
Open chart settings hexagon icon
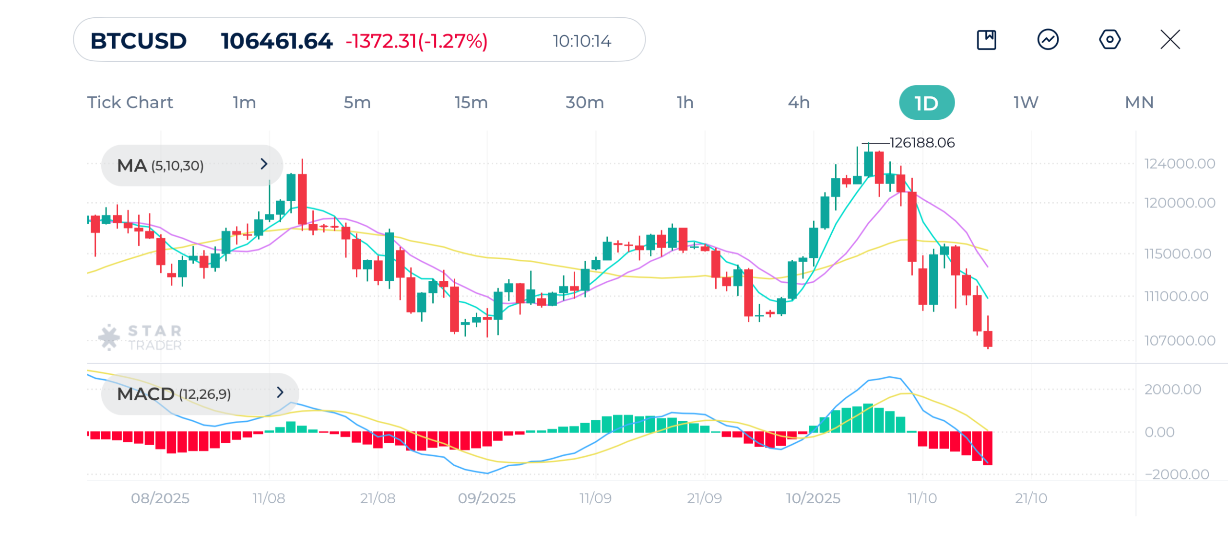[1109, 40]
